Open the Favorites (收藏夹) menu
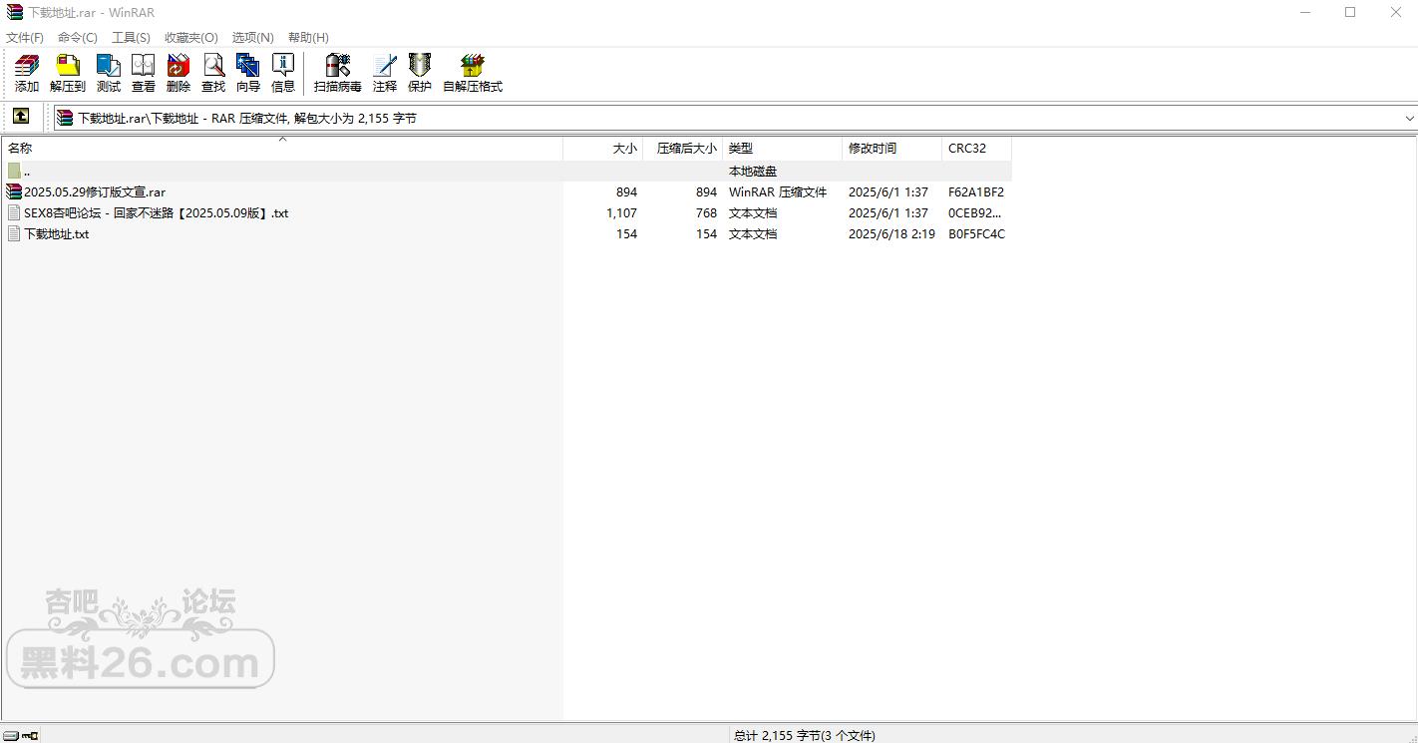 (191, 38)
